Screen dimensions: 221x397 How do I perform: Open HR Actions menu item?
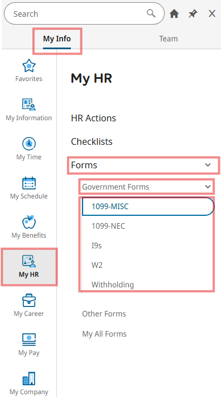(93, 118)
